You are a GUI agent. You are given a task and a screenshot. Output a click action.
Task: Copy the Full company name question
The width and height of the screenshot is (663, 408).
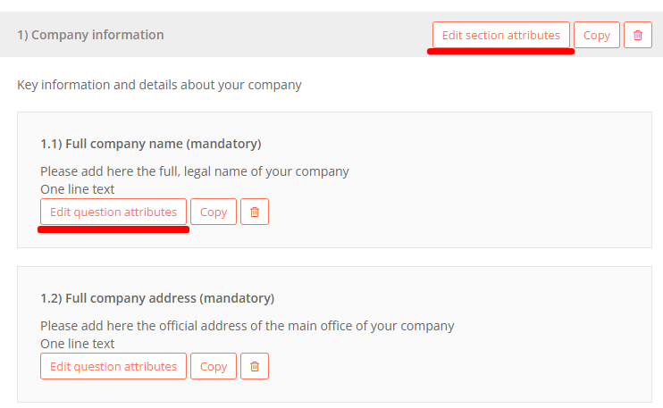[x=214, y=212]
